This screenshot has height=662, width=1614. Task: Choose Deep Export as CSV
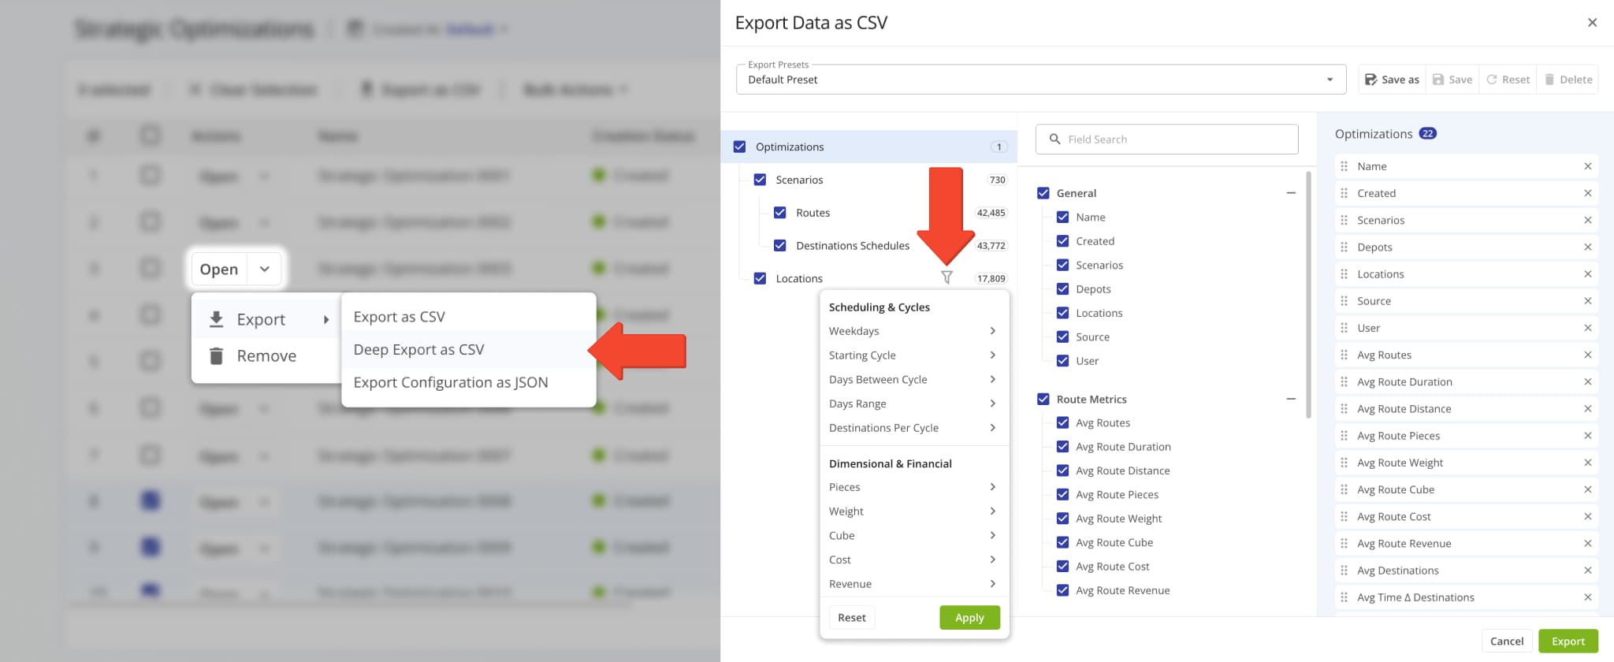pyautogui.click(x=418, y=350)
